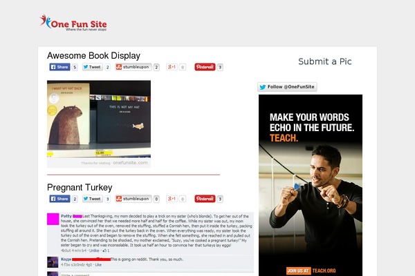Click the One Fun Site logo
Viewport: 415px width, 276px height.
coord(73,23)
